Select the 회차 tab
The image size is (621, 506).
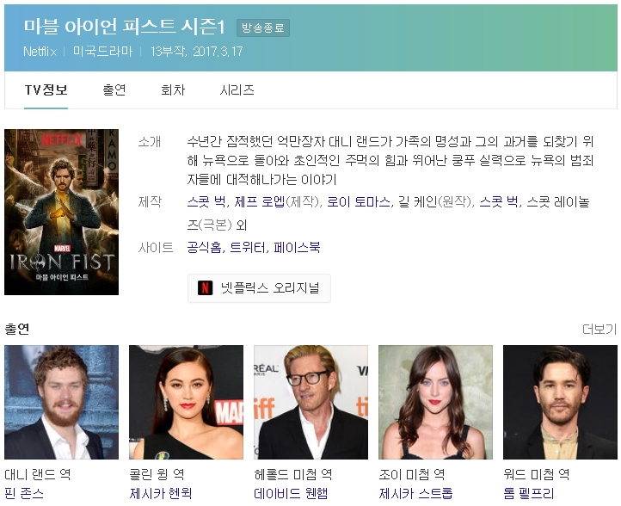[173, 90]
